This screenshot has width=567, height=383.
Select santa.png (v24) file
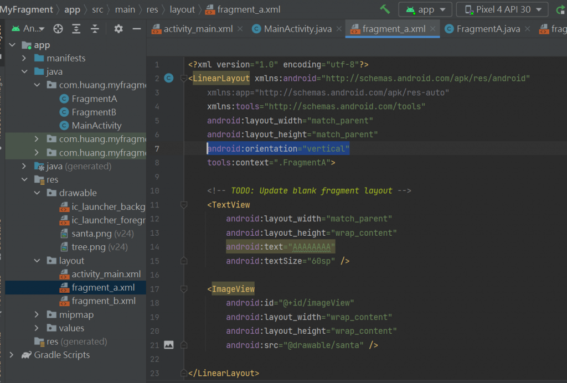click(97, 234)
